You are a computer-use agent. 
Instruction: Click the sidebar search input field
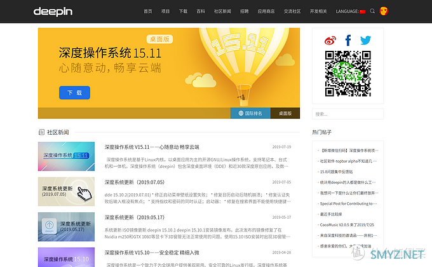point(348,114)
